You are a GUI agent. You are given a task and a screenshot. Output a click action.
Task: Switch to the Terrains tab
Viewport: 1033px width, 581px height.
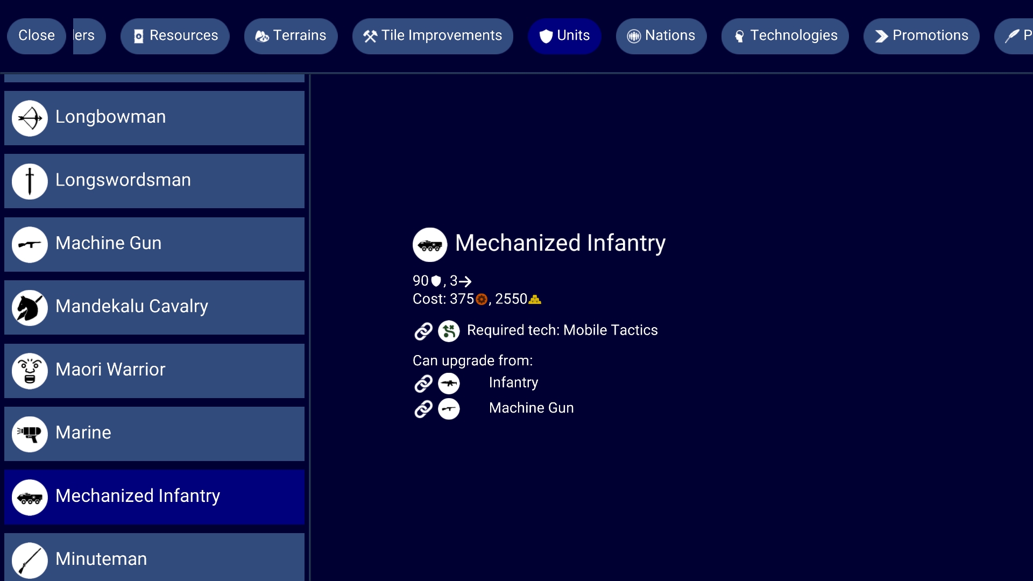click(291, 36)
